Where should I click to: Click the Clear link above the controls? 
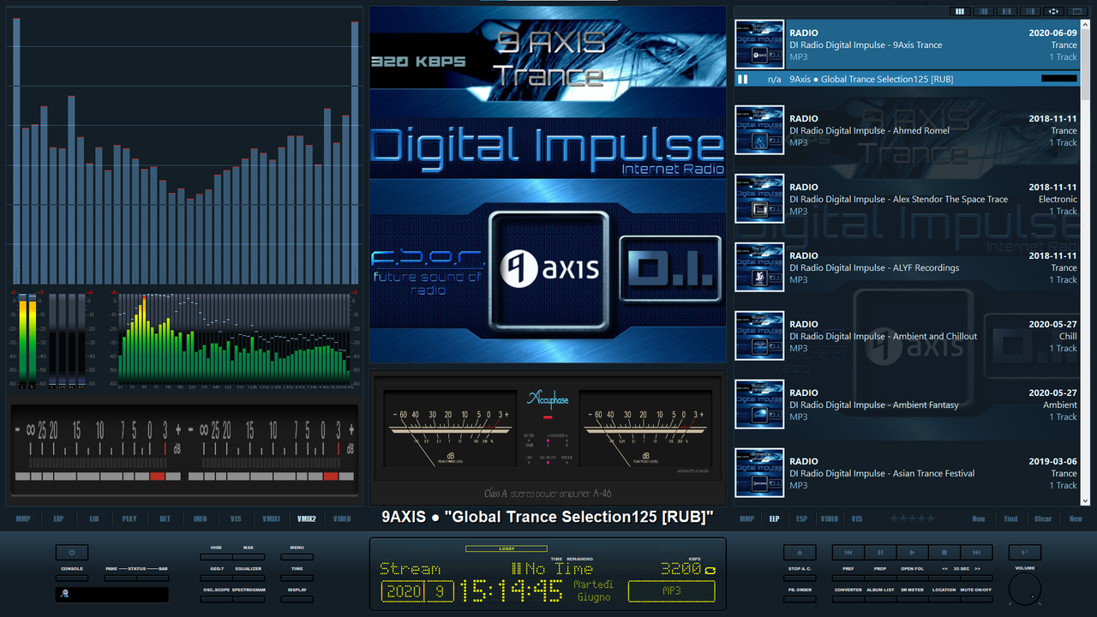(x=1043, y=518)
